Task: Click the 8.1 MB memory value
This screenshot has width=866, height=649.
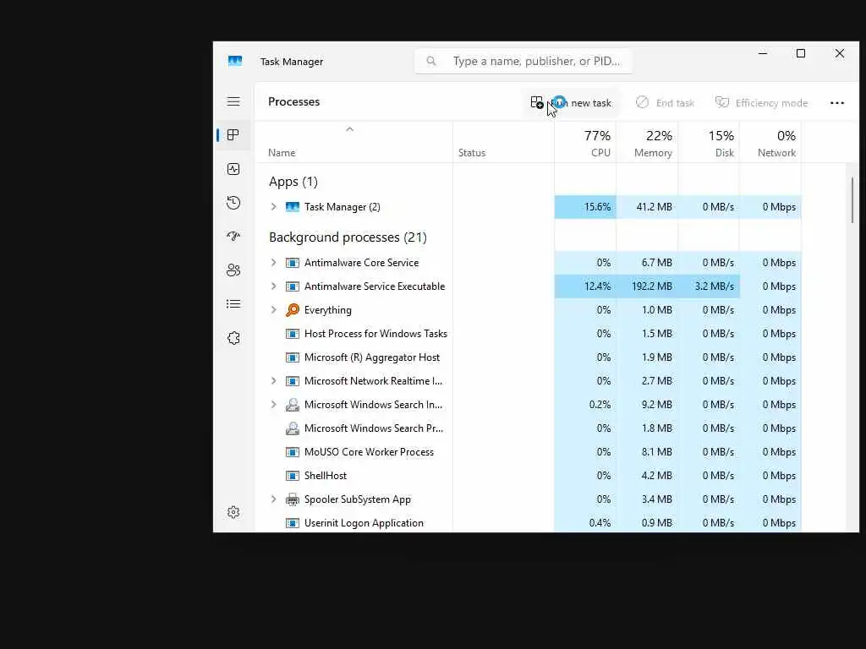Action: [x=656, y=452]
